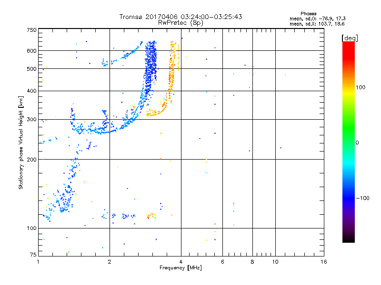Viewport: 381px width, 285px height.
Task: Click x-axis tick label '8'
Action: [252, 262]
